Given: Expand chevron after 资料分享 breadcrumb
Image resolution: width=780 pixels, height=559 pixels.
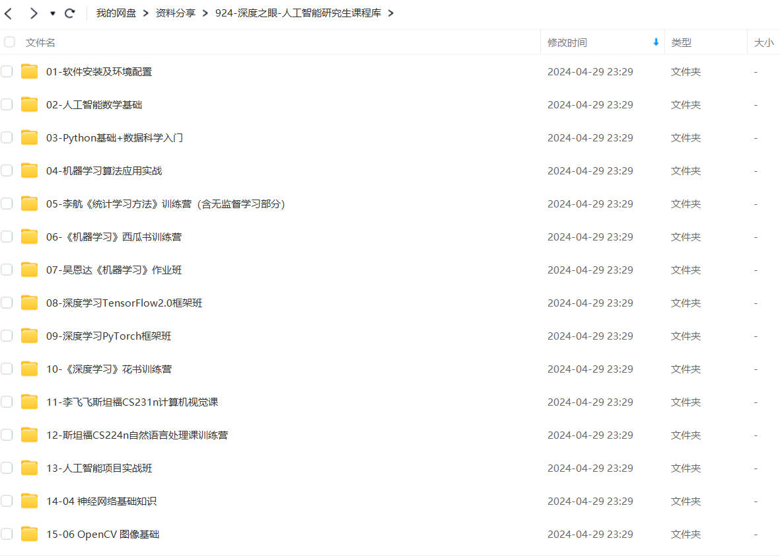Looking at the screenshot, I should (x=205, y=13).
